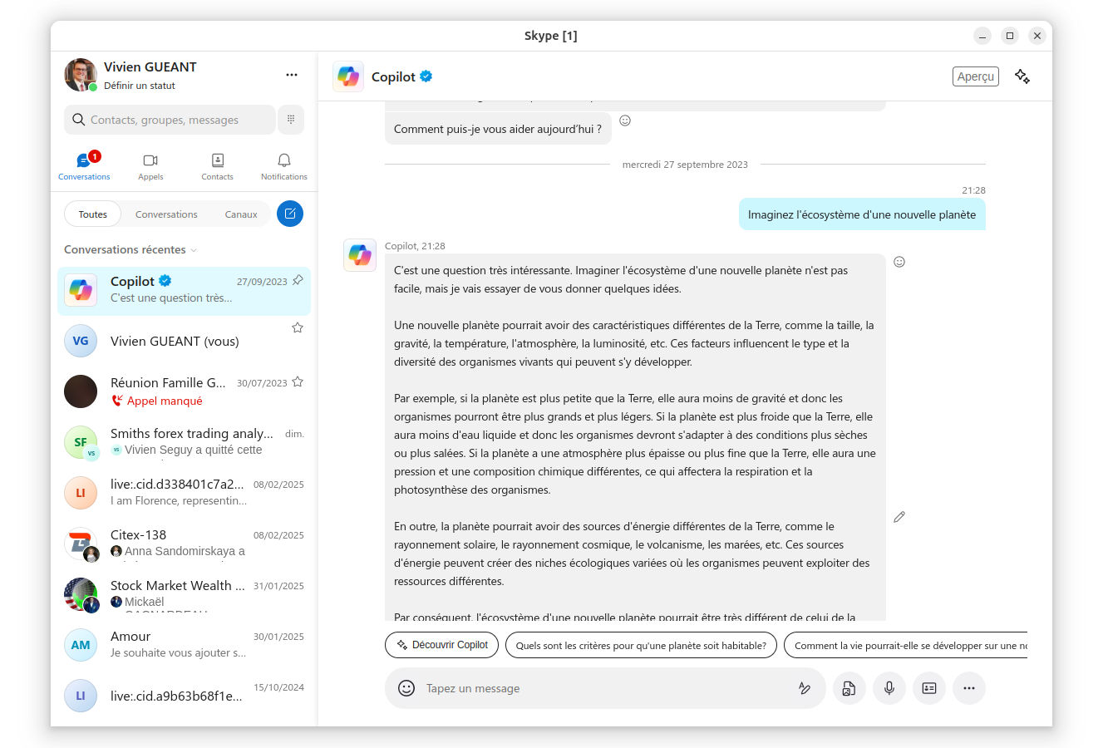The height and width of the screenshot is (748, 1103).
Task: Open the Amour conversation
Action: 184,645
